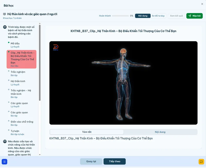
Task: Open the yellow feedback flag icon
Action: [201, 162]
